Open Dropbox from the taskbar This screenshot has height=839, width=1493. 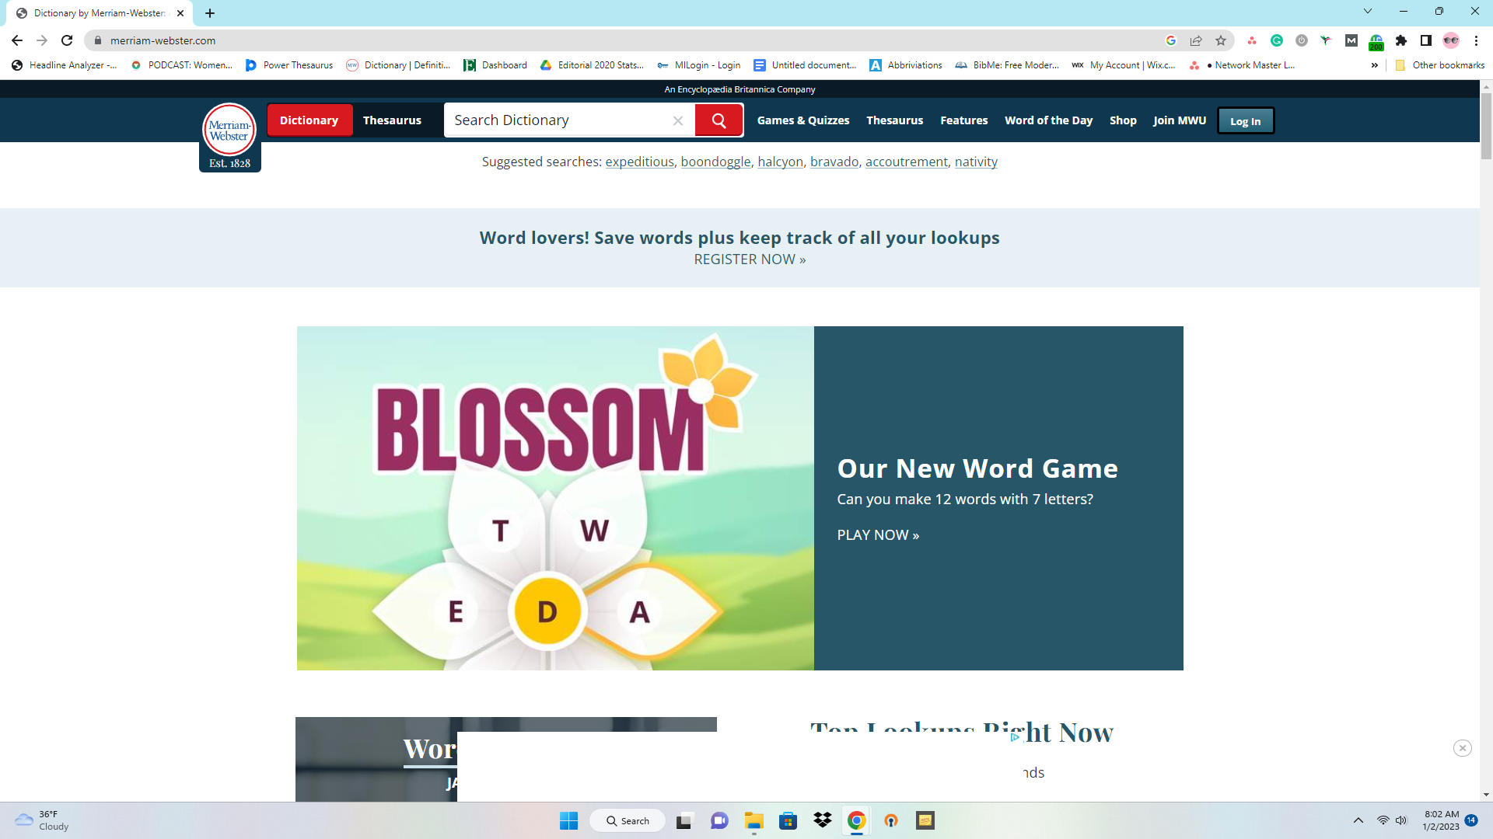pos(822,820)
